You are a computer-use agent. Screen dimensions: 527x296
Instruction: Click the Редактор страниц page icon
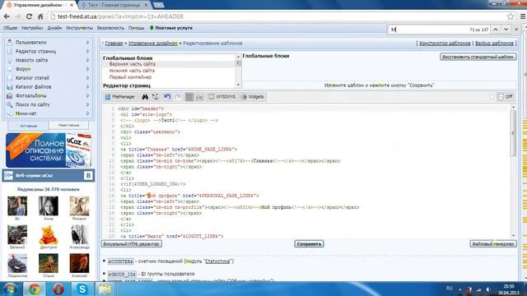[9, 51]
